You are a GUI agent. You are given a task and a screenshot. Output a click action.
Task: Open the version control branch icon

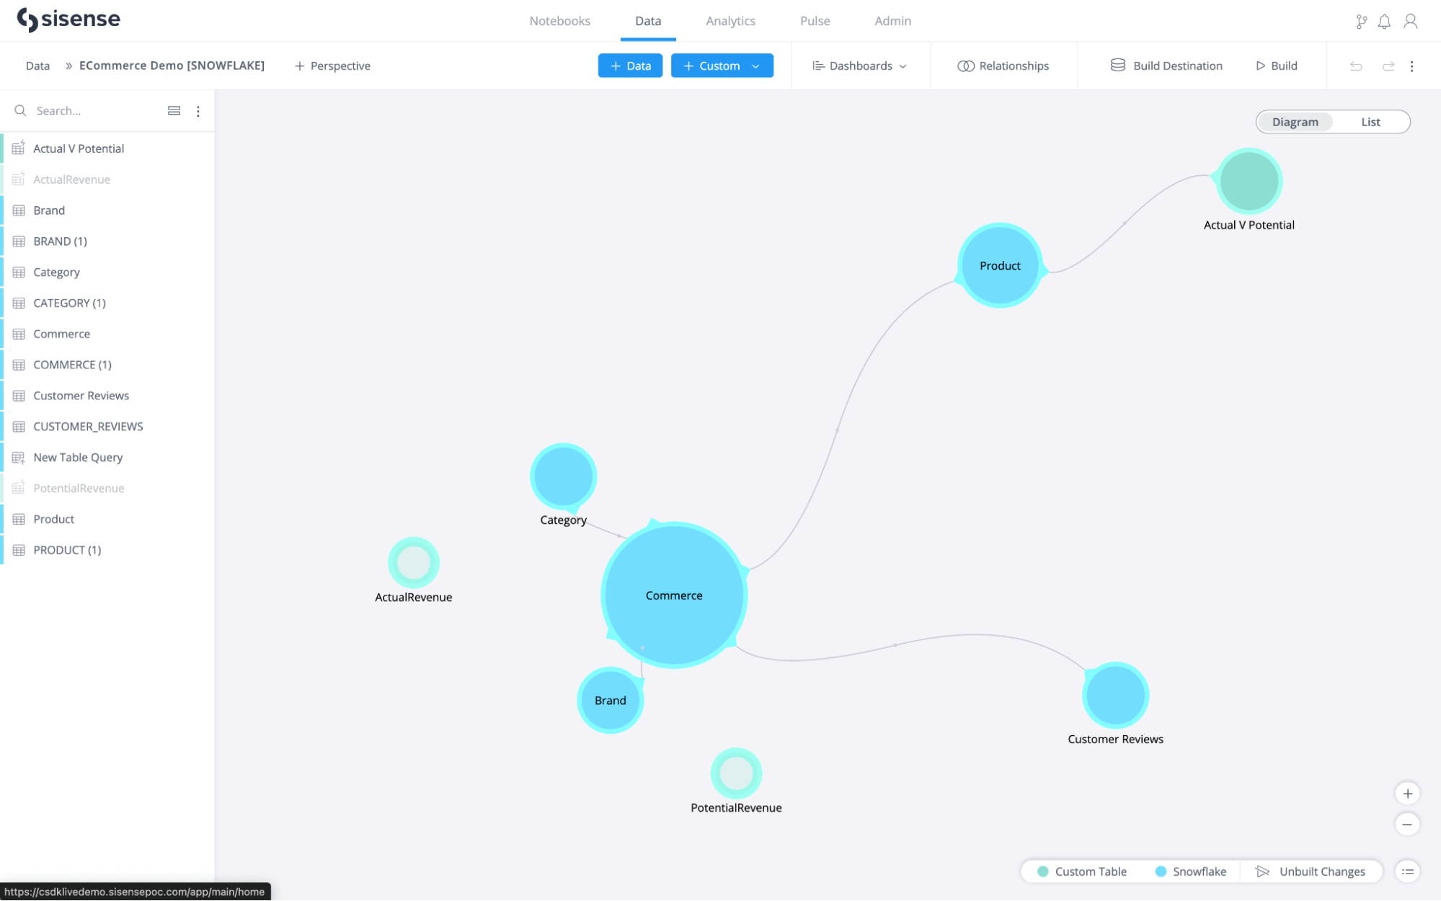click(1361, 22)
